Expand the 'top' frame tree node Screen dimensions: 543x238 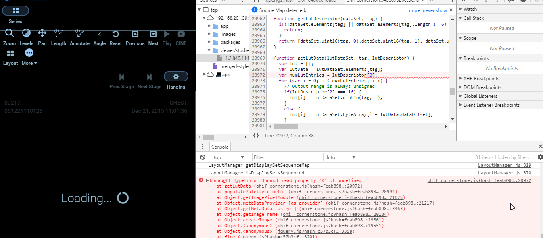[x=200, y=10]
